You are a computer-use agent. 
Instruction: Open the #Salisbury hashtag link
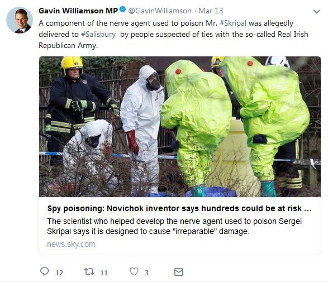coord(98,34)
